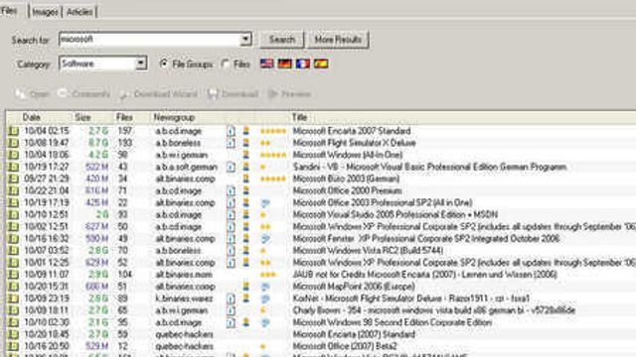Switch to the Files tab
636x357 pixels.
(x=9, y=11)
